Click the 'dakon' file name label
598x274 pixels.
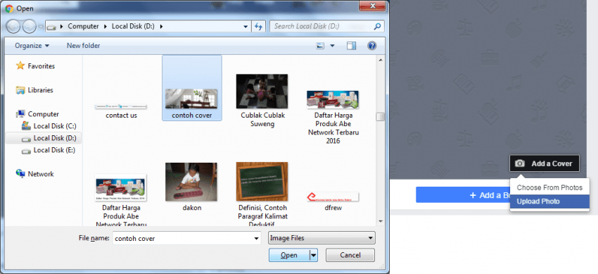coord(192,208)
